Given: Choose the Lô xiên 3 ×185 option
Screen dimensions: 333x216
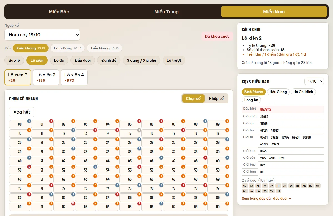Looking at the screenshot, I should click(x=46, y=77).
